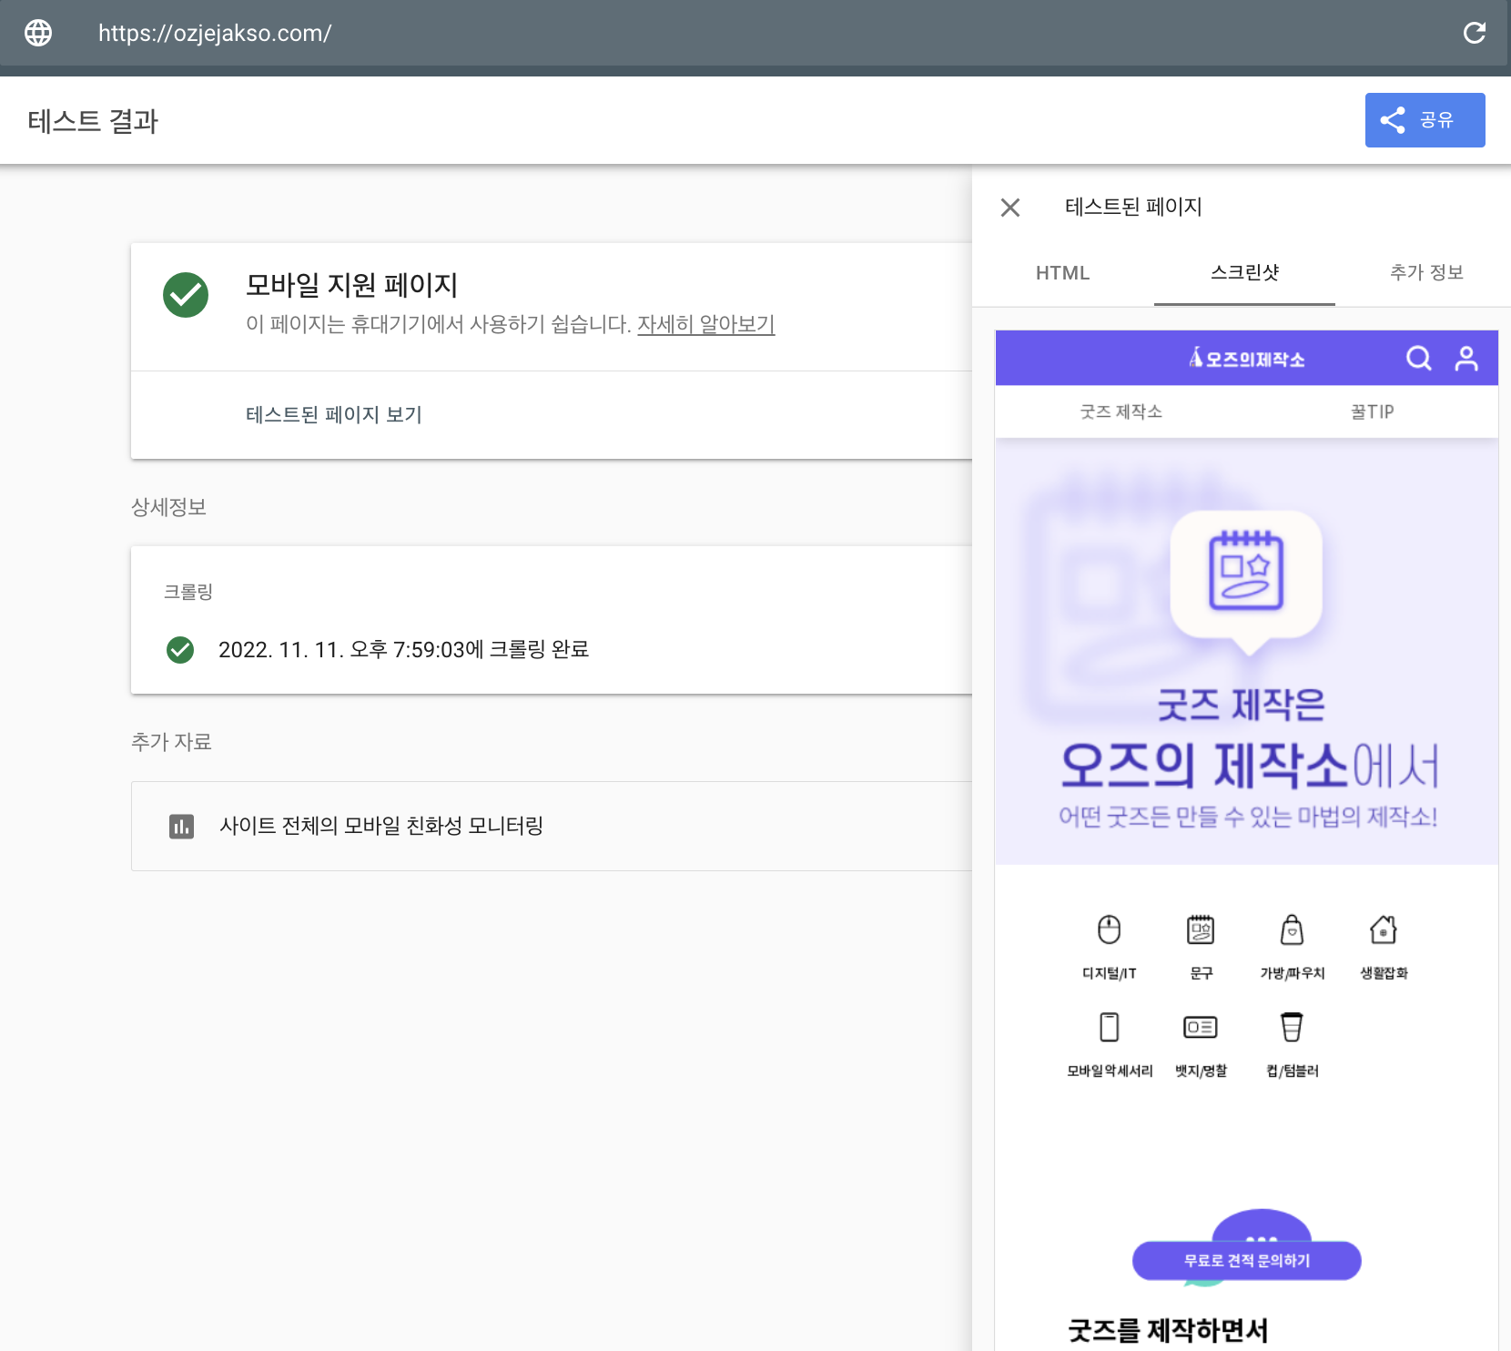The image size is (1511, 1351).
Task: Click the globe icon beside the URL
Action: pyautogui.click(x=38, y=33)
